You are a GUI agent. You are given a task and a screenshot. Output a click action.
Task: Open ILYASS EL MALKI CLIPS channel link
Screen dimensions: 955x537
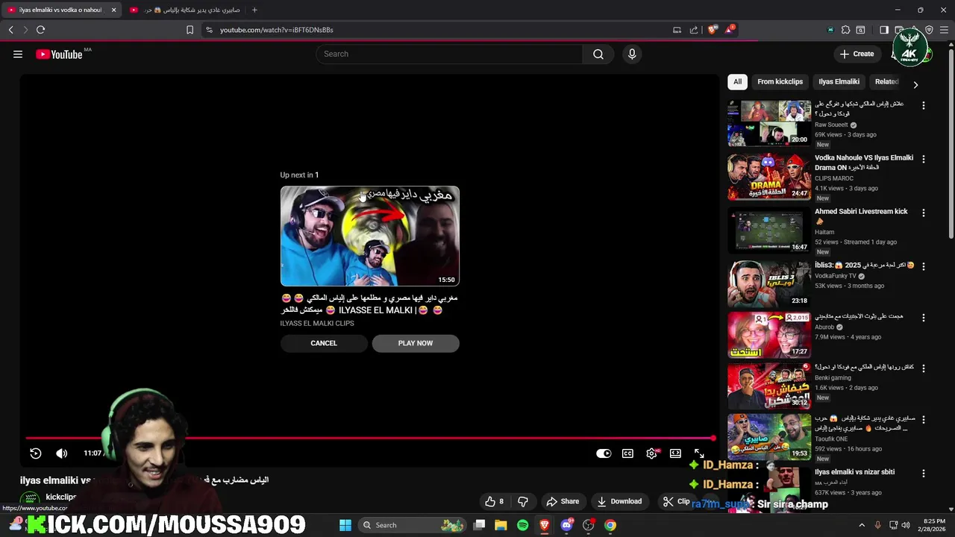[x=317, y=323]
